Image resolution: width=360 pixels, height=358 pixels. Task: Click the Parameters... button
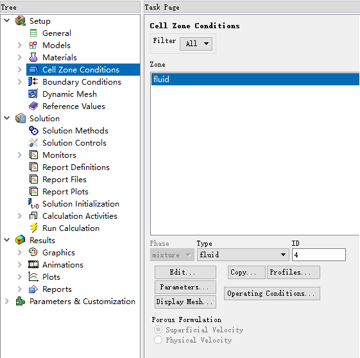pos(185,287)
